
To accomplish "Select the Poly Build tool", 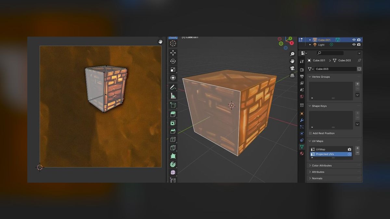I will 173,156.
